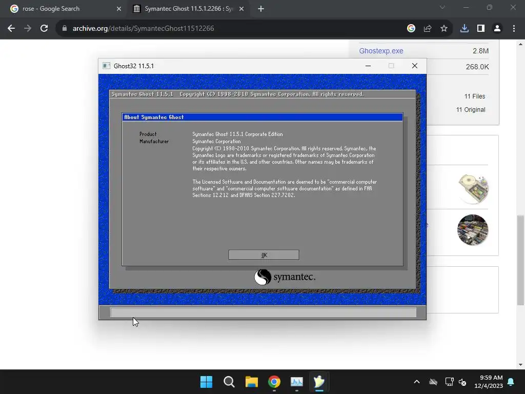
Task: View site information lock icon
Action: coord(65,29)
